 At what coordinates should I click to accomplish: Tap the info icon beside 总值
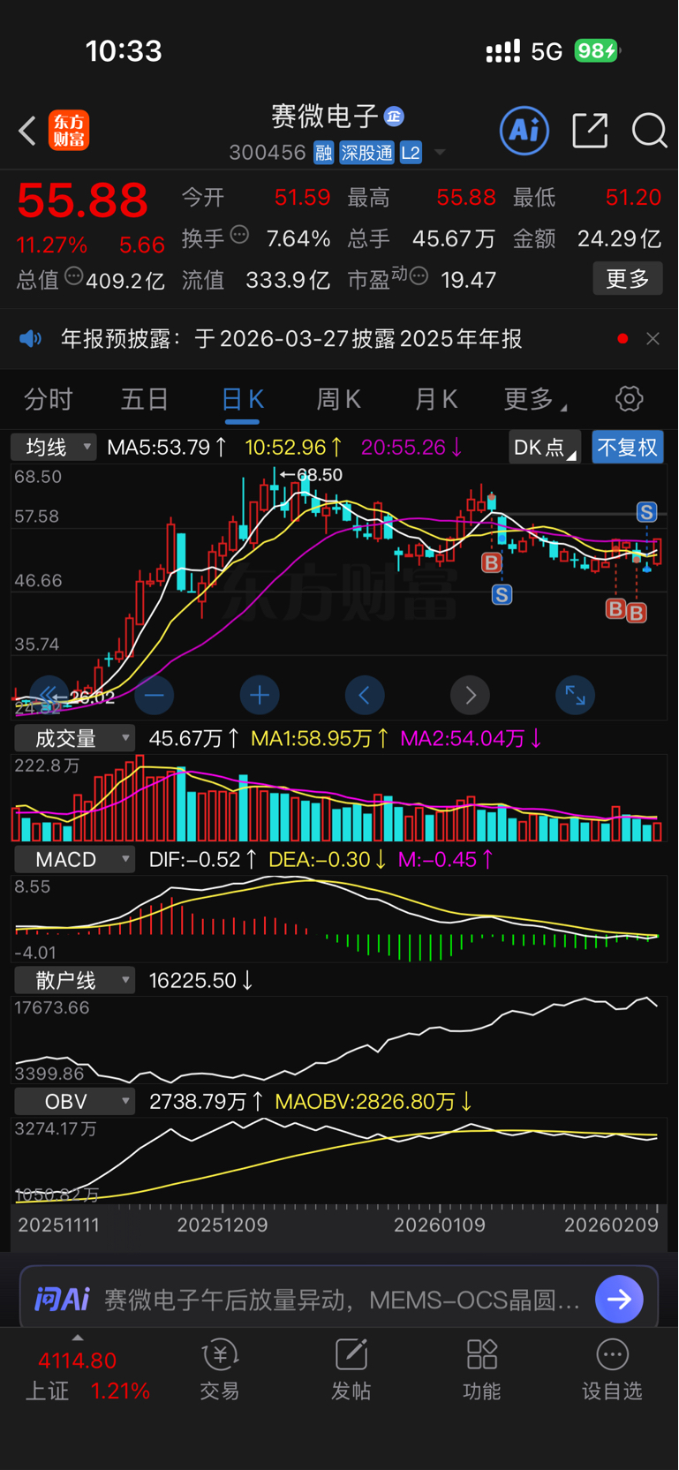click(x=74, y=276)
